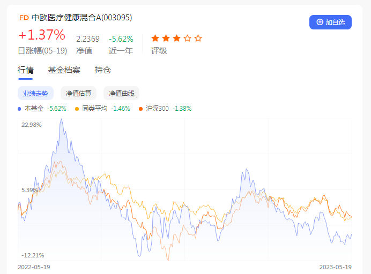Click the third filled rating star
Image resolution: width=371 pixels, height=274 pixels.
pos(177,38)
